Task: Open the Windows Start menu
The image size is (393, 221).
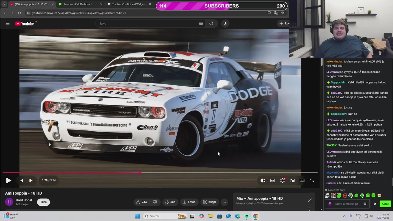Action: [138, 216]
